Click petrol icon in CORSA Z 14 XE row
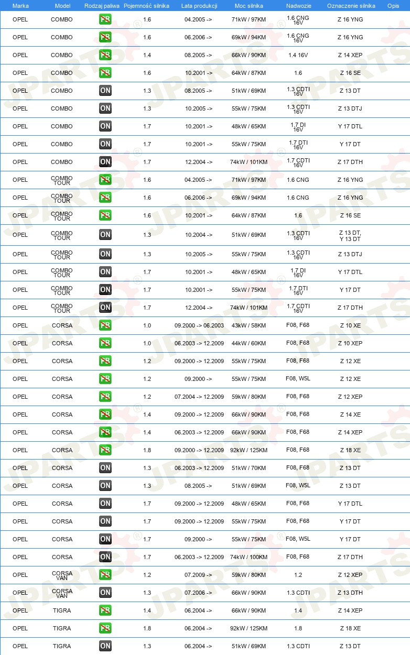The width and height of the screenshot is (410, 655). click(105, 414)
